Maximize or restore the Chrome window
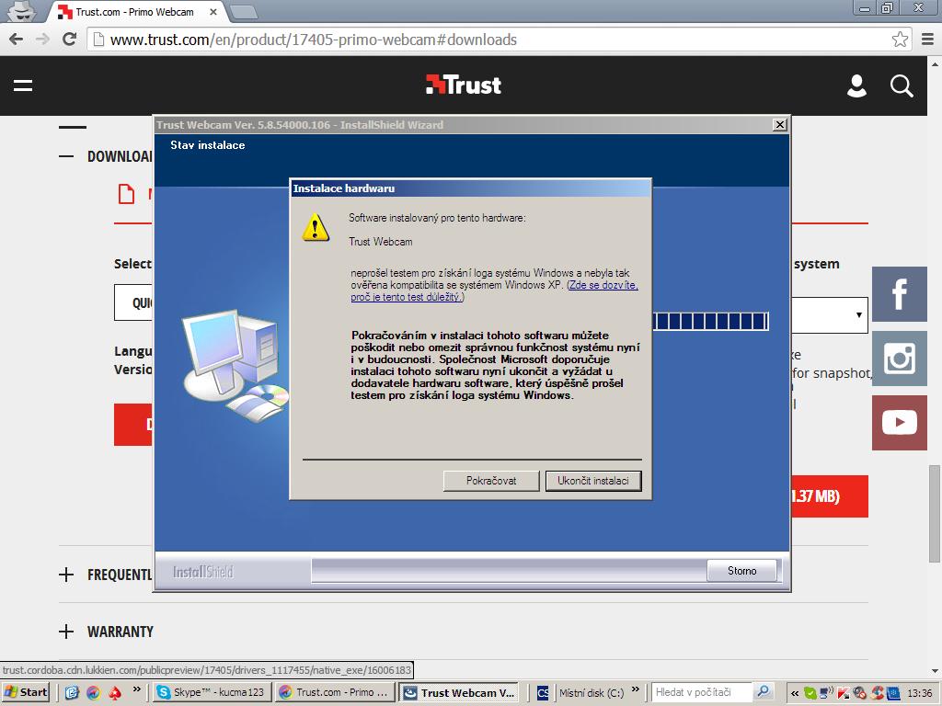Screen dimensions: 942x706 click(x=887, y=8)
